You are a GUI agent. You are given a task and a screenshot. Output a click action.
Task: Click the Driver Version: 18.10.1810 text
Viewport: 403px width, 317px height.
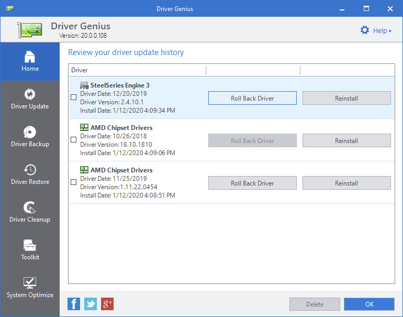tap(116, 145)
